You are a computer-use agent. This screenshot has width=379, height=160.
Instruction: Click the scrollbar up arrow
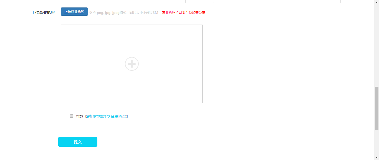377,2
